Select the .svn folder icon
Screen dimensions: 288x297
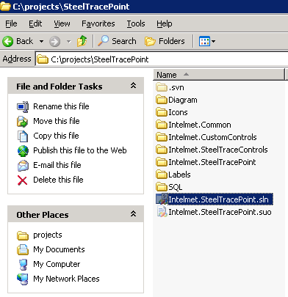pyautogui.click(x=162, y=87)
